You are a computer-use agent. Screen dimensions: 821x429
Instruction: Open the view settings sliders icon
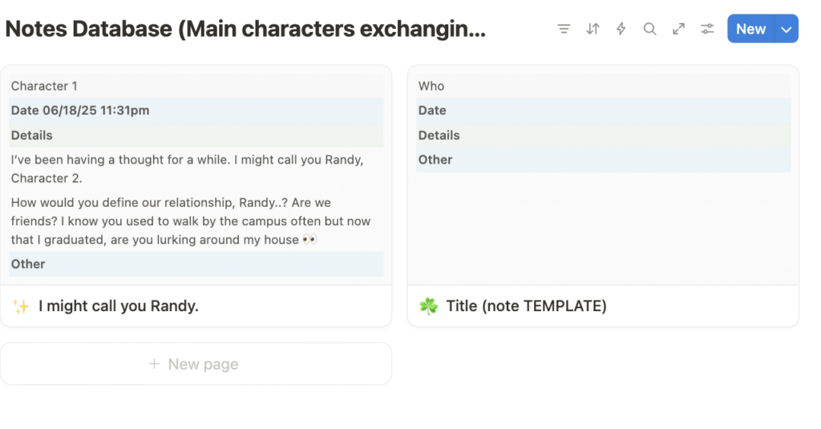[x=707, y=29]
